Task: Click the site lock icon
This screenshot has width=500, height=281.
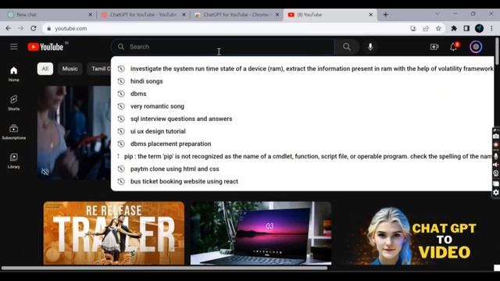Action: (48, 28)
